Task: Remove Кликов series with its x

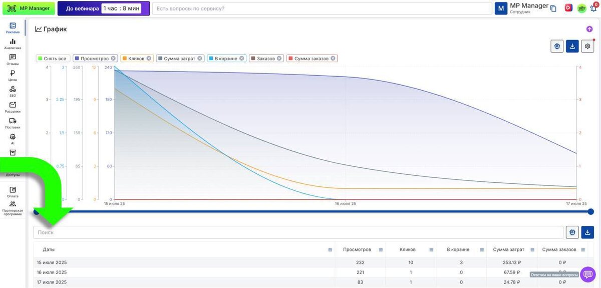Action: coord(149,59)
